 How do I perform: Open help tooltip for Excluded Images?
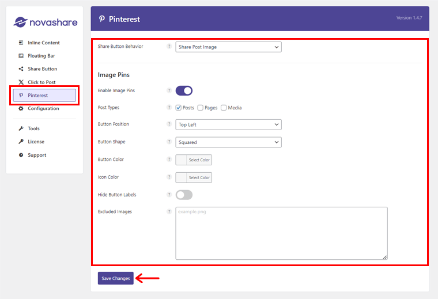tap(169, 211)
